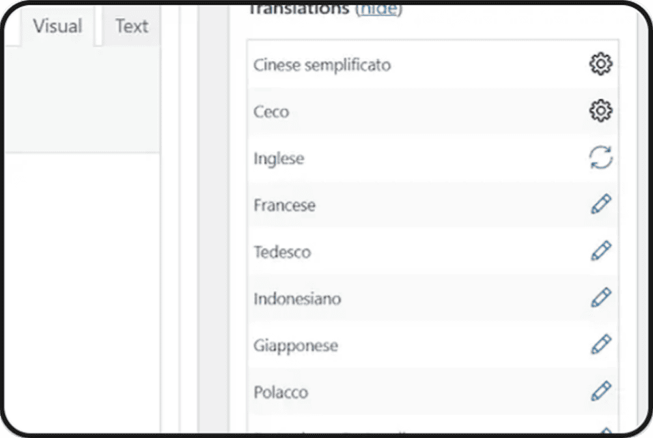Edit the Giapponese translation with pencil
The height and width of the screenshot is (438, 653).
pyautogui.click(x=601, y=345)
